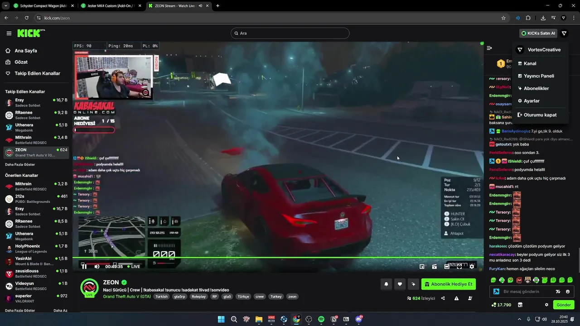
Task: Click the user icon beside report
Action: (470, 298)
